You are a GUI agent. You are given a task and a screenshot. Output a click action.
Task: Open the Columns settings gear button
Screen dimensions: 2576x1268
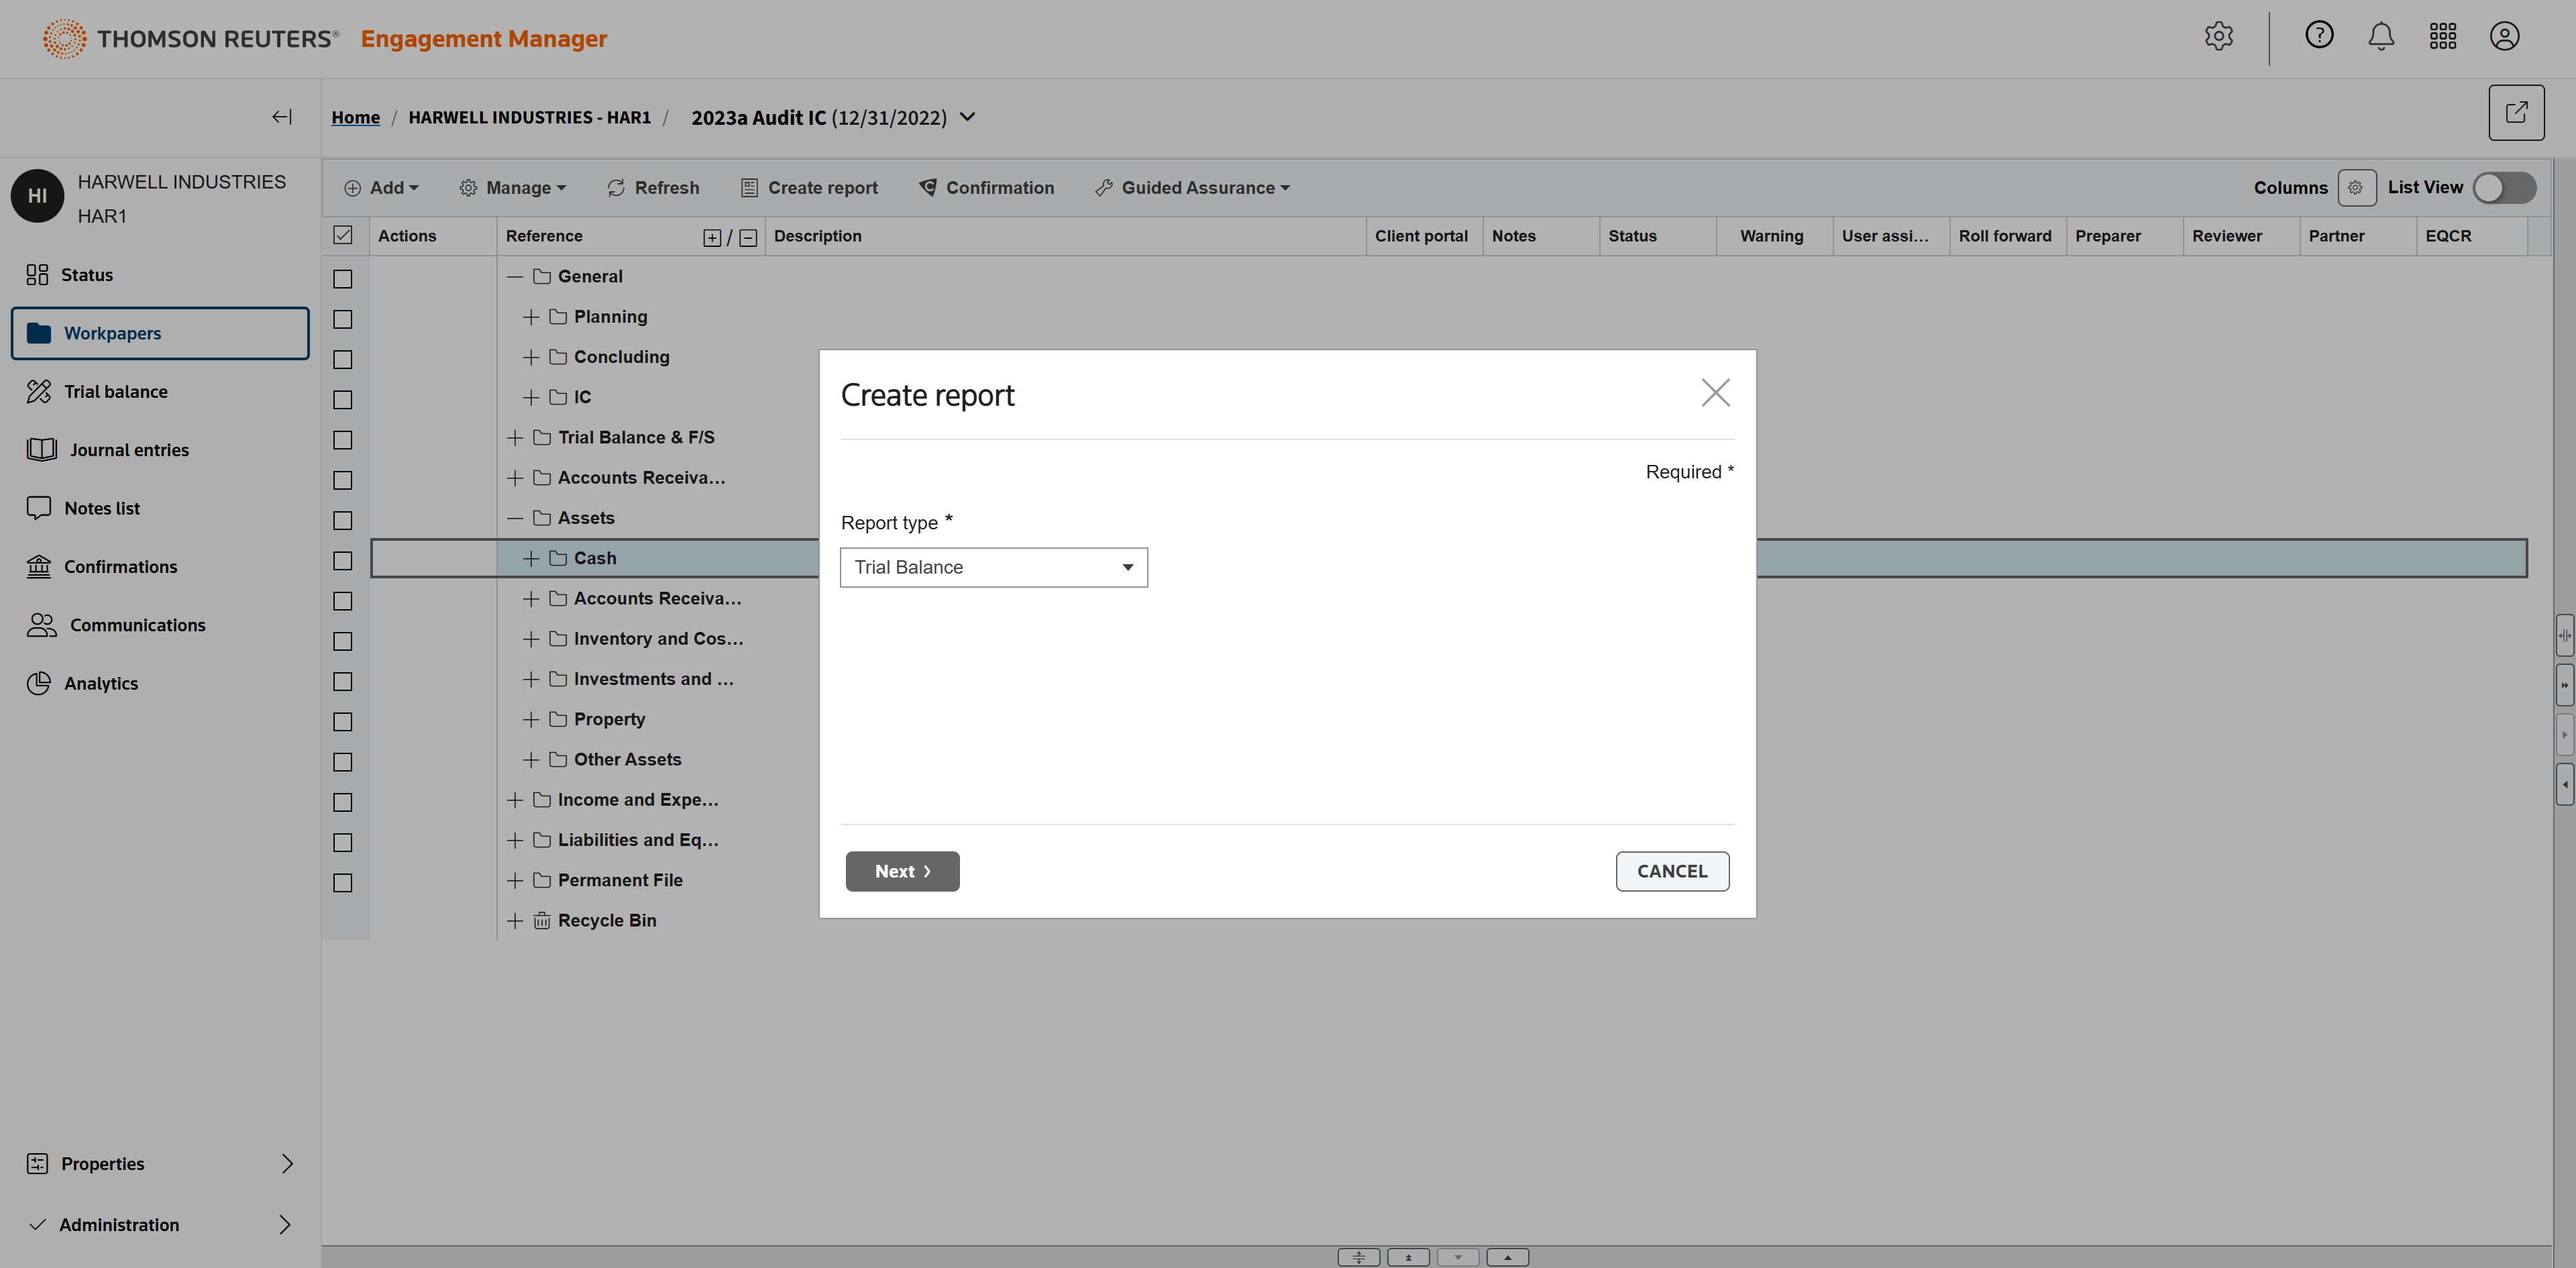(2355, 188)
